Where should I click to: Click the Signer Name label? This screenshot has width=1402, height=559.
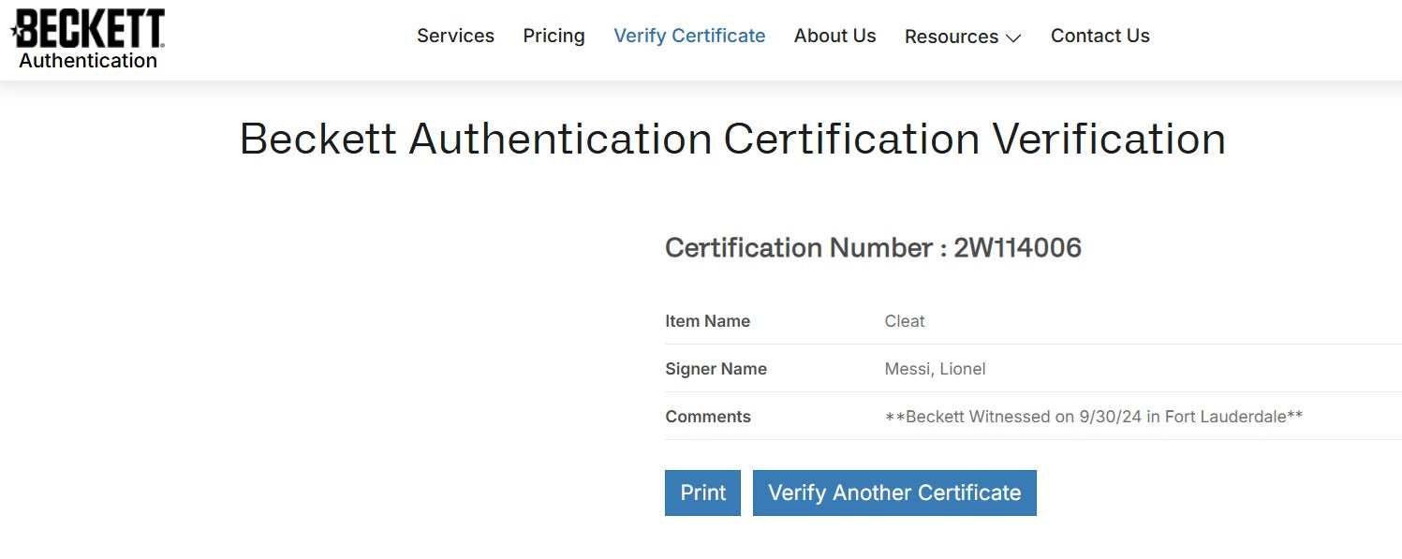point(716,369)
